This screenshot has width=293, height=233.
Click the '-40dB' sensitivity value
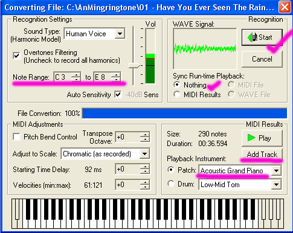pos(134,95)
